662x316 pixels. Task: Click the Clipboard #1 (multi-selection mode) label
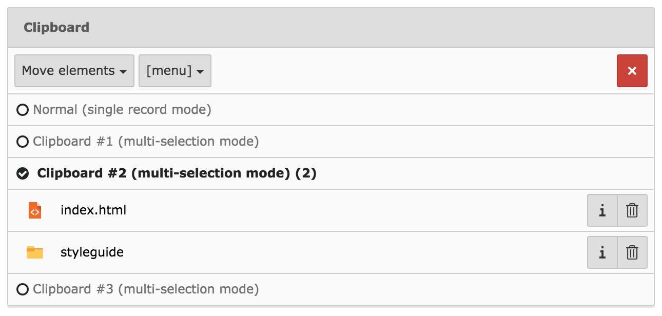pyautogui.click(x=146, y=142)
